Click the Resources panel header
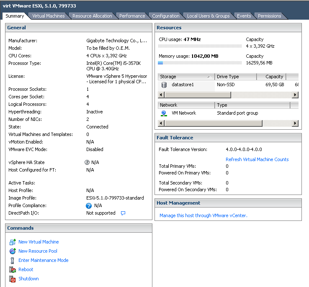 228,28
